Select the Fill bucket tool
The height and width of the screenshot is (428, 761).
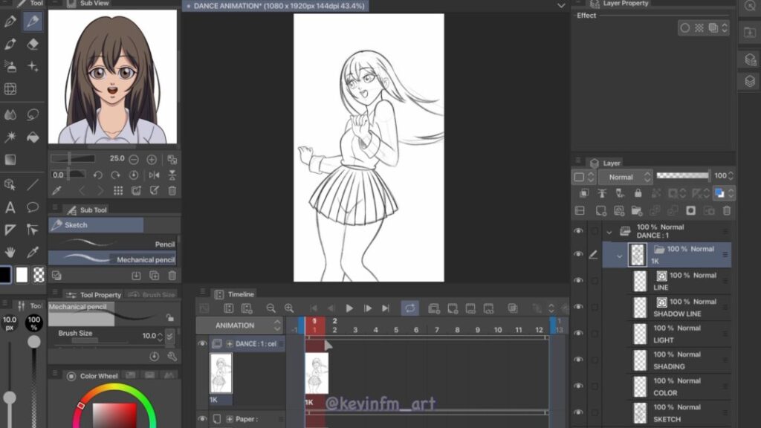[33, 137]
